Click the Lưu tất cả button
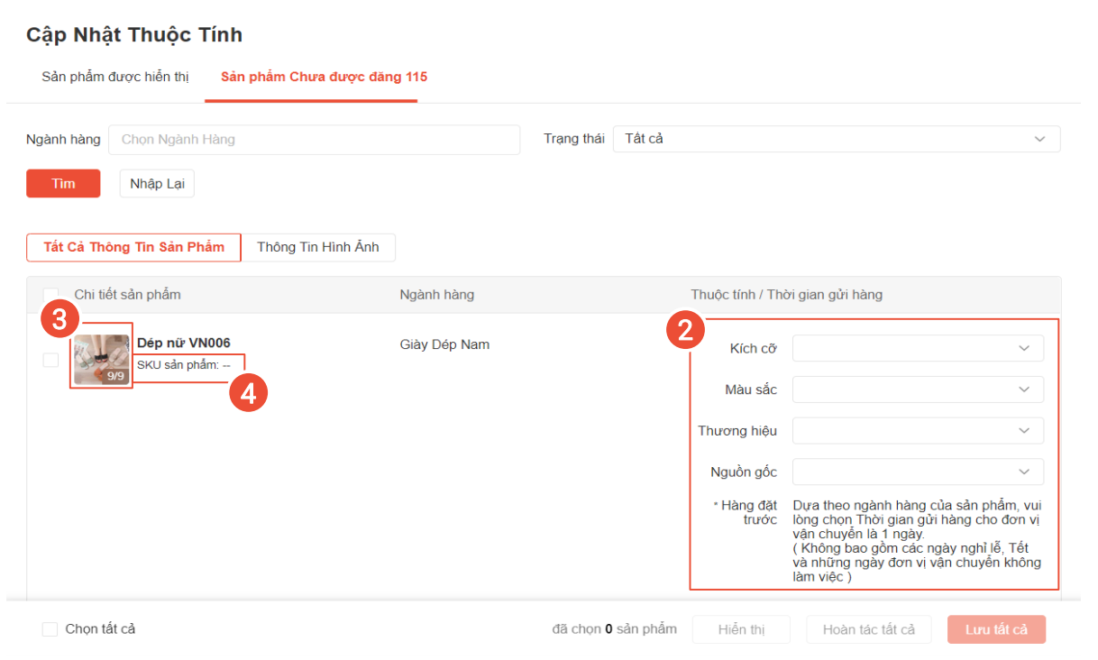1098x660 pixels. click(x=996, y=629)
